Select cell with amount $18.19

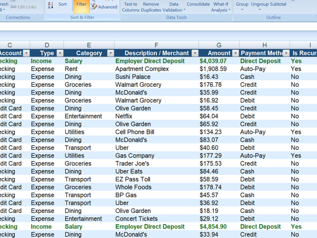(219, 211)
